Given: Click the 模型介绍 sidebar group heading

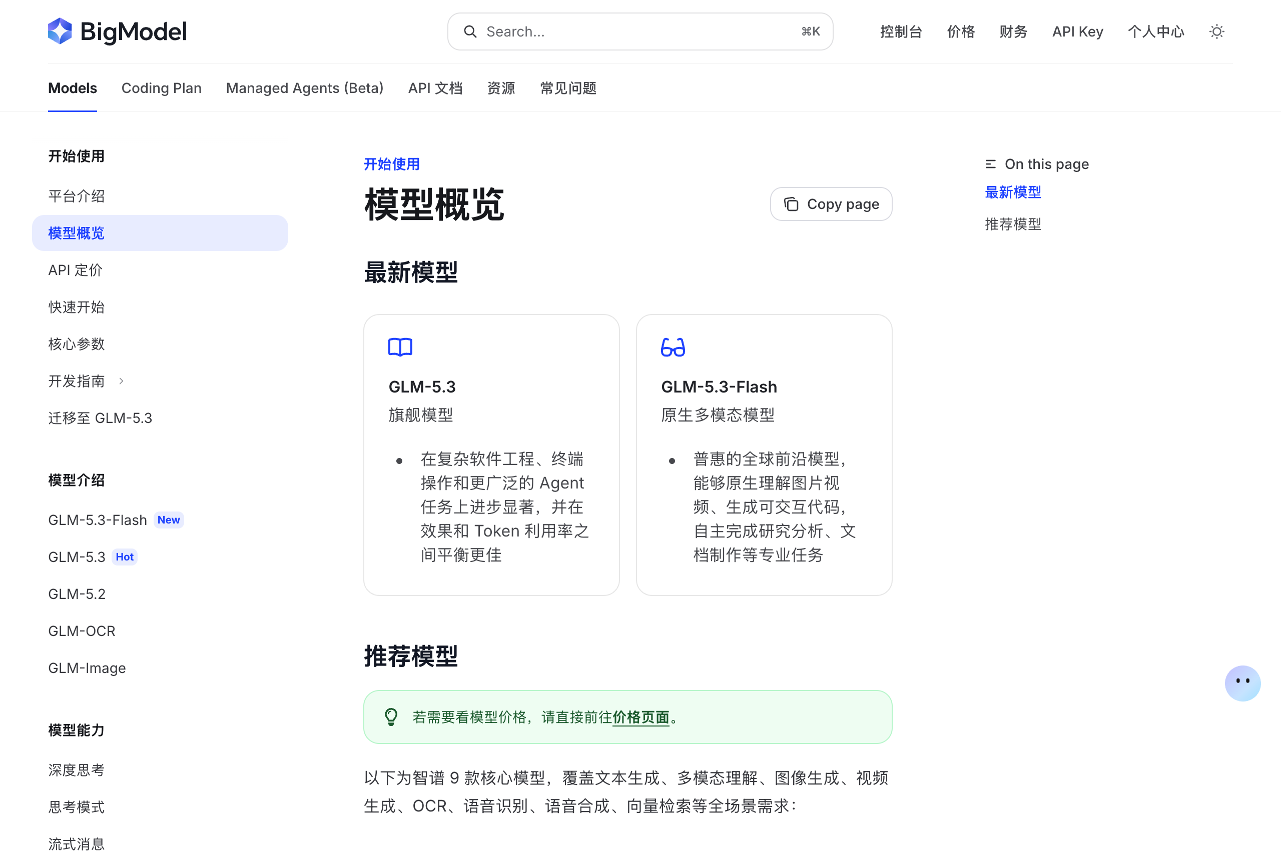Looking at the screenshot, I should click(x=76, y=480).
